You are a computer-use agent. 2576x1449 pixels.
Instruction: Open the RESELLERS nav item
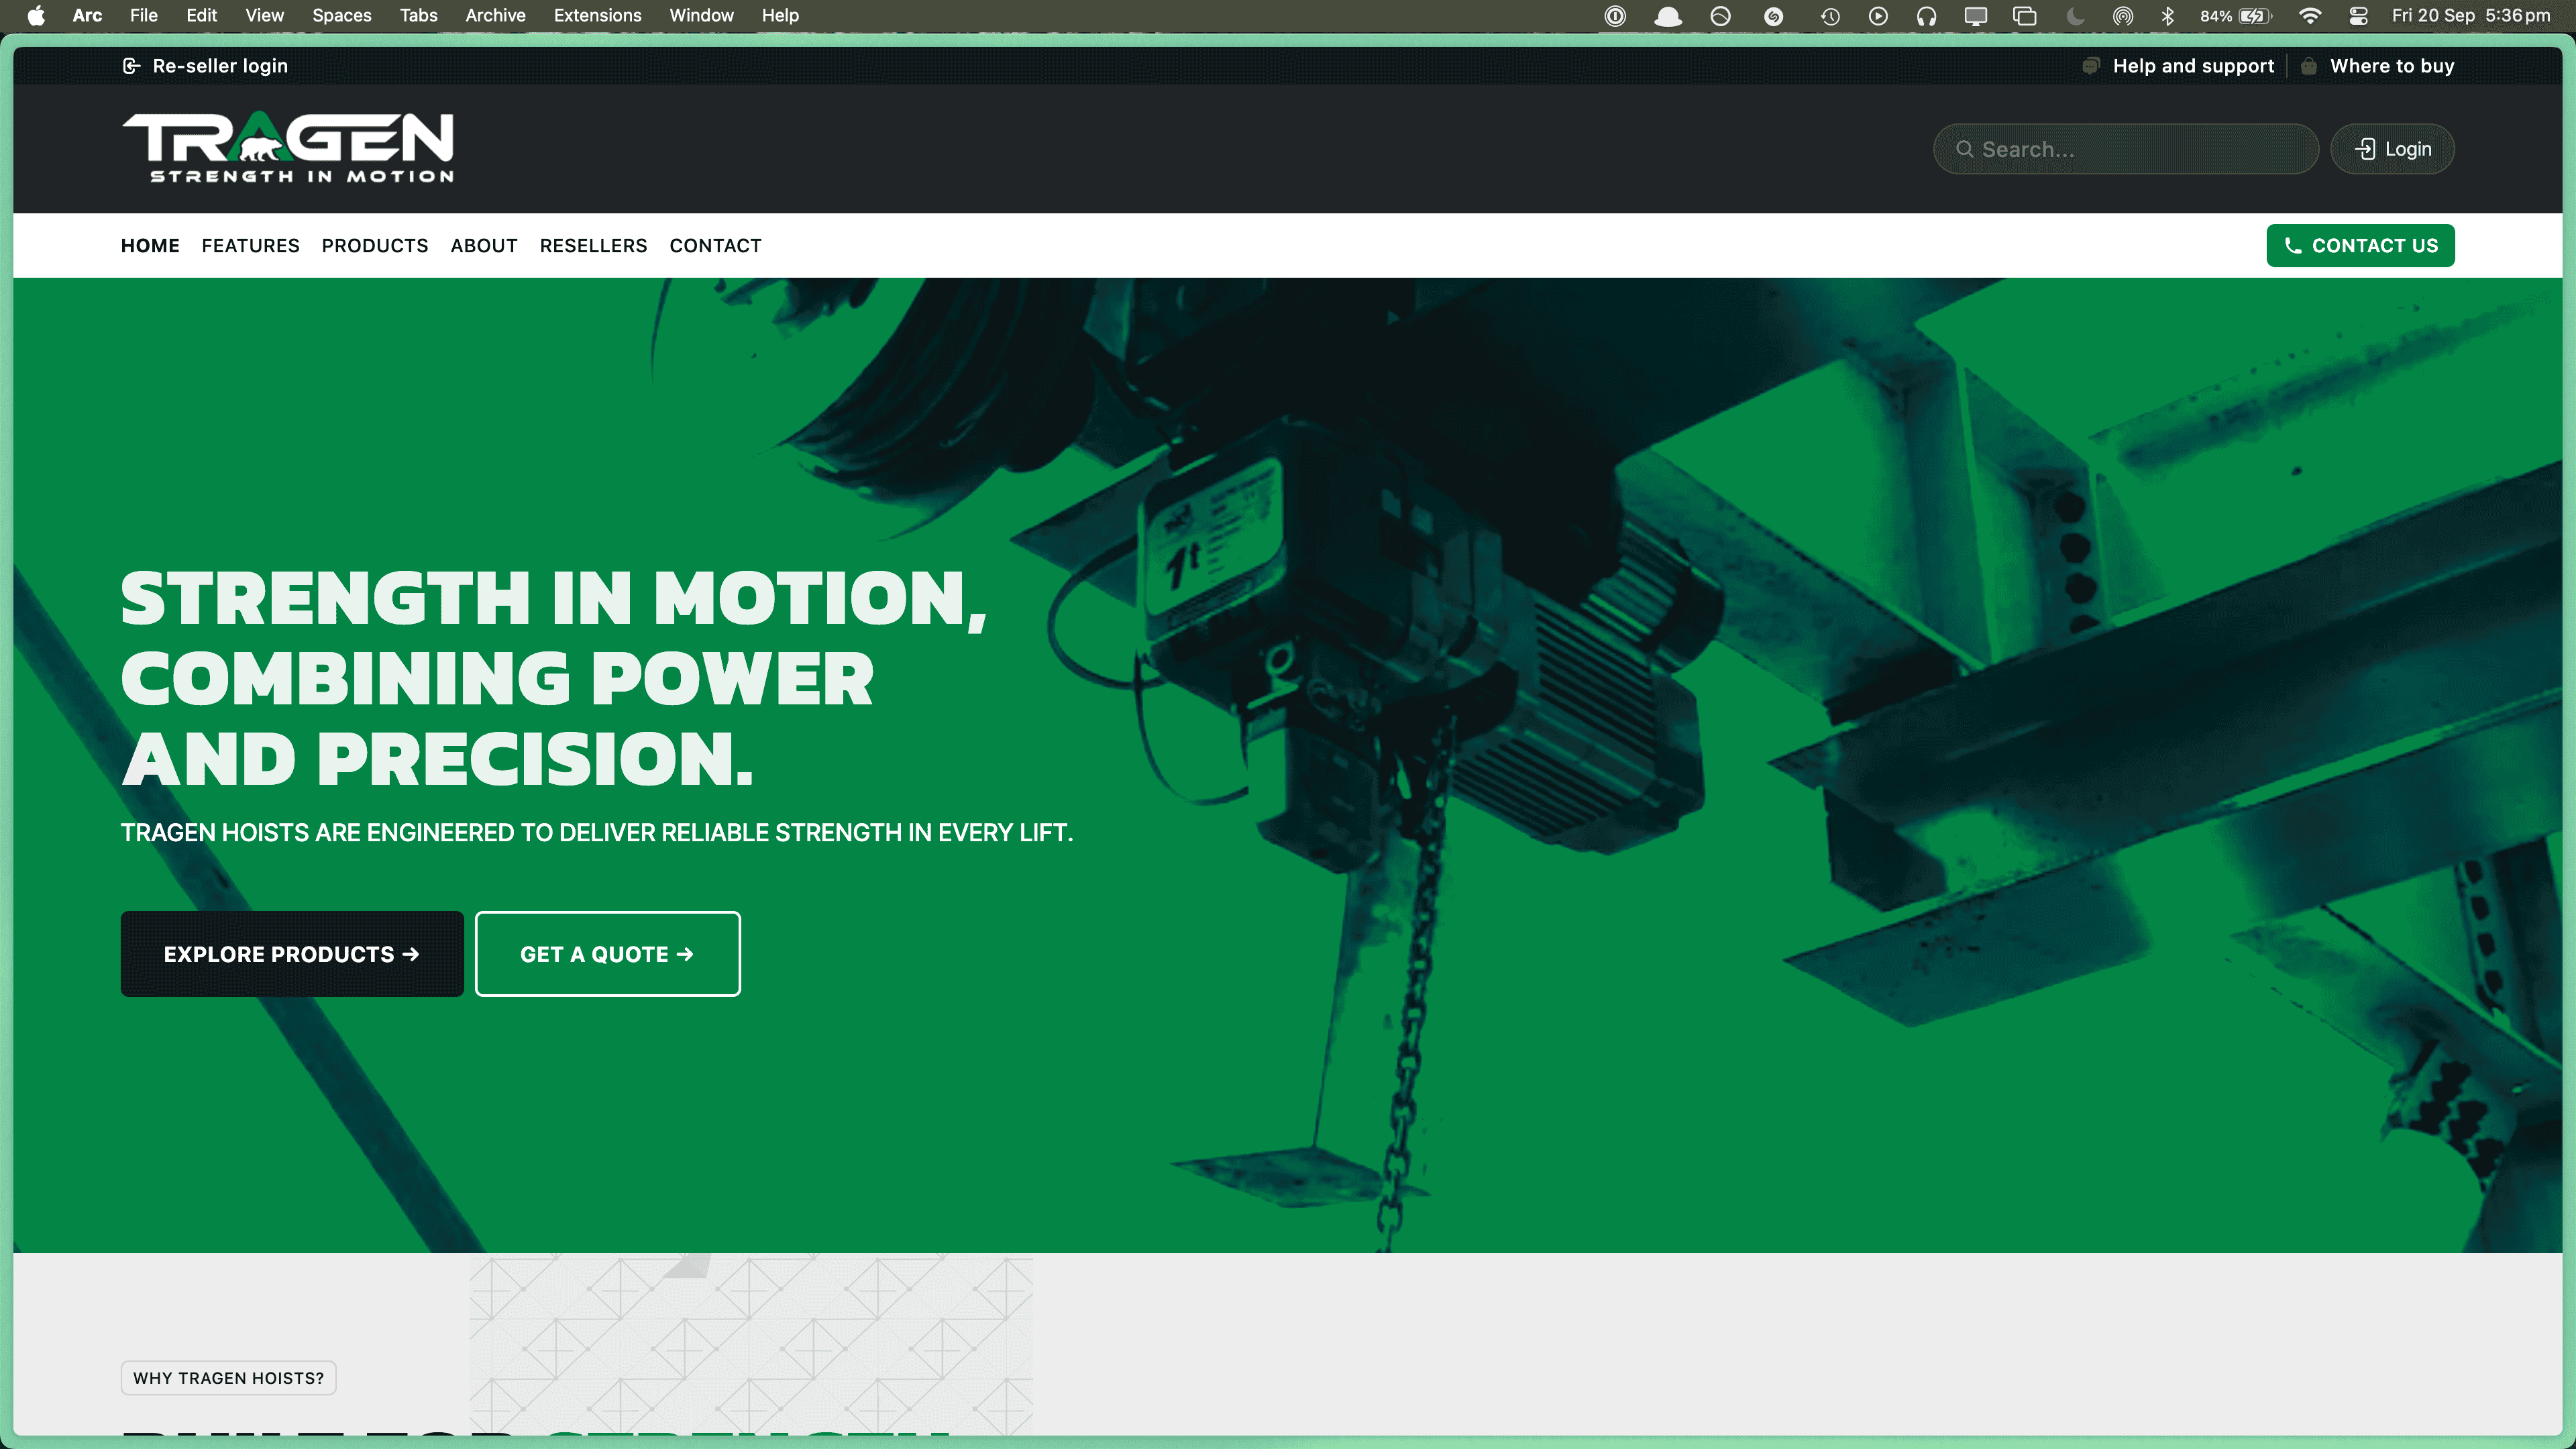593,246
